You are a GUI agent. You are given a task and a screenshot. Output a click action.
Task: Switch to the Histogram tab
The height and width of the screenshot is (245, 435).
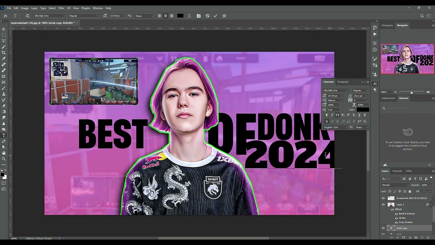click(x=387, y=25)
